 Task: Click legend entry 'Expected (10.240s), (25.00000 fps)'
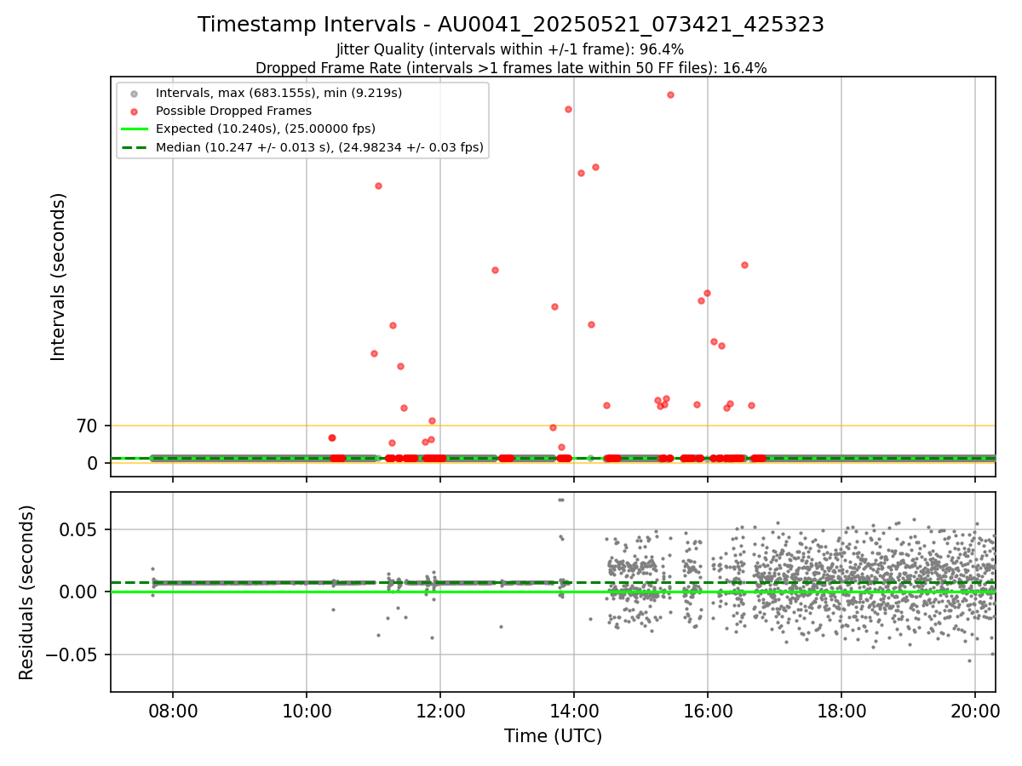point(266,129)
